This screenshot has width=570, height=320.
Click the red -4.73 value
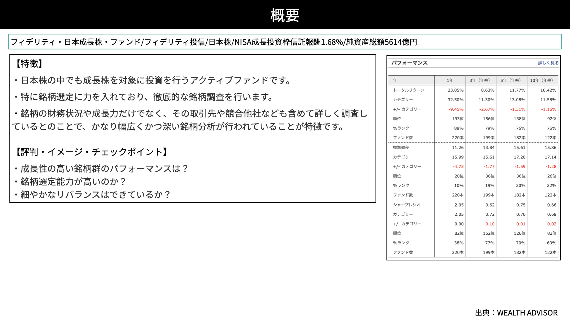coord(458,167)
